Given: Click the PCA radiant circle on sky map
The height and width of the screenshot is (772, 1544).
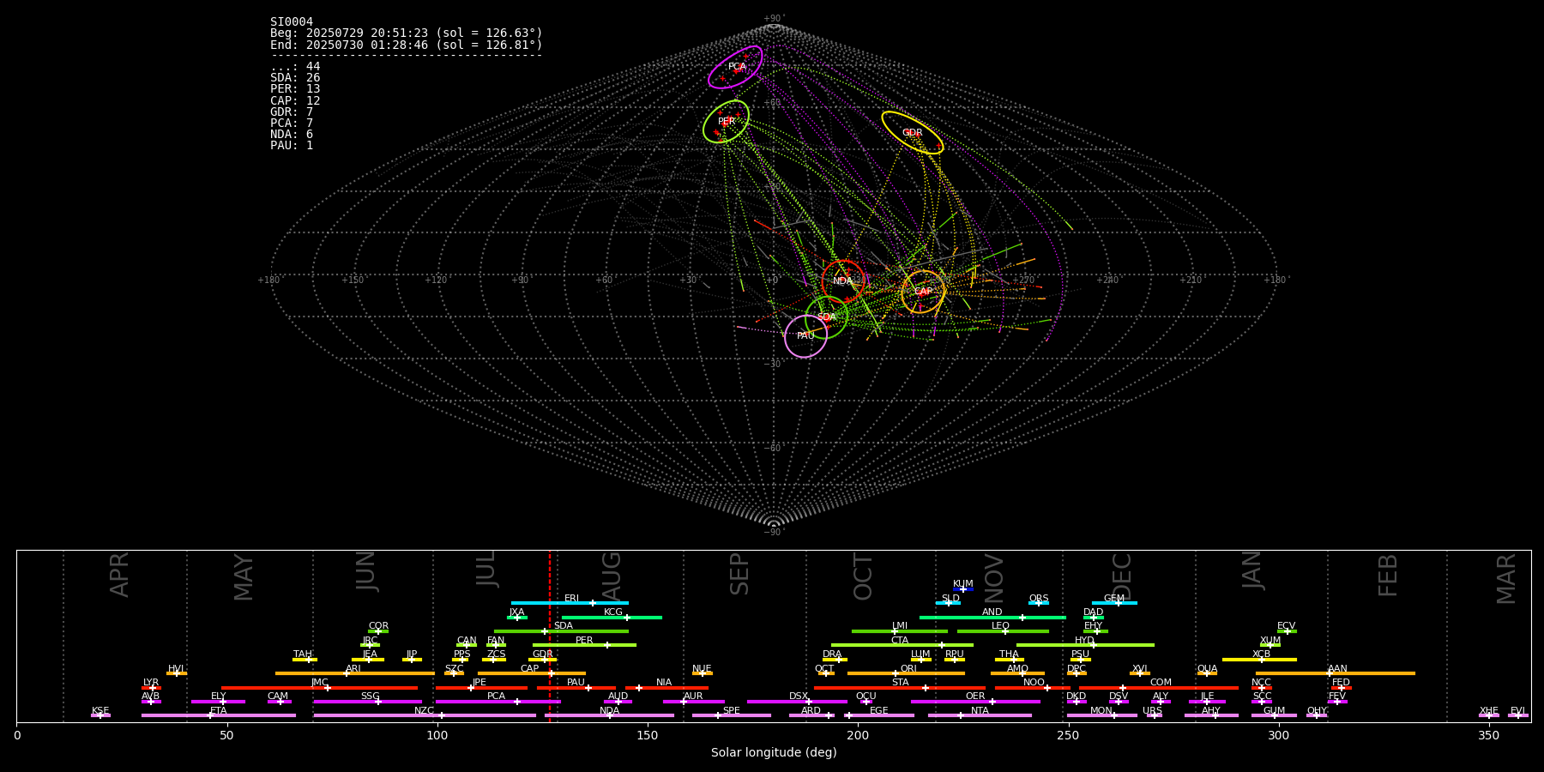Looking at the screenshot, I should coord(735,67).
